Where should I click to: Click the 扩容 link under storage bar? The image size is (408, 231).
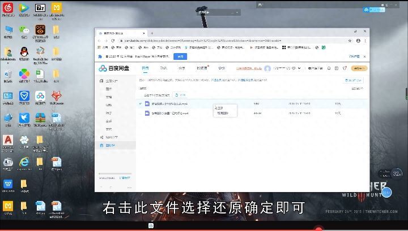[125, 178]
